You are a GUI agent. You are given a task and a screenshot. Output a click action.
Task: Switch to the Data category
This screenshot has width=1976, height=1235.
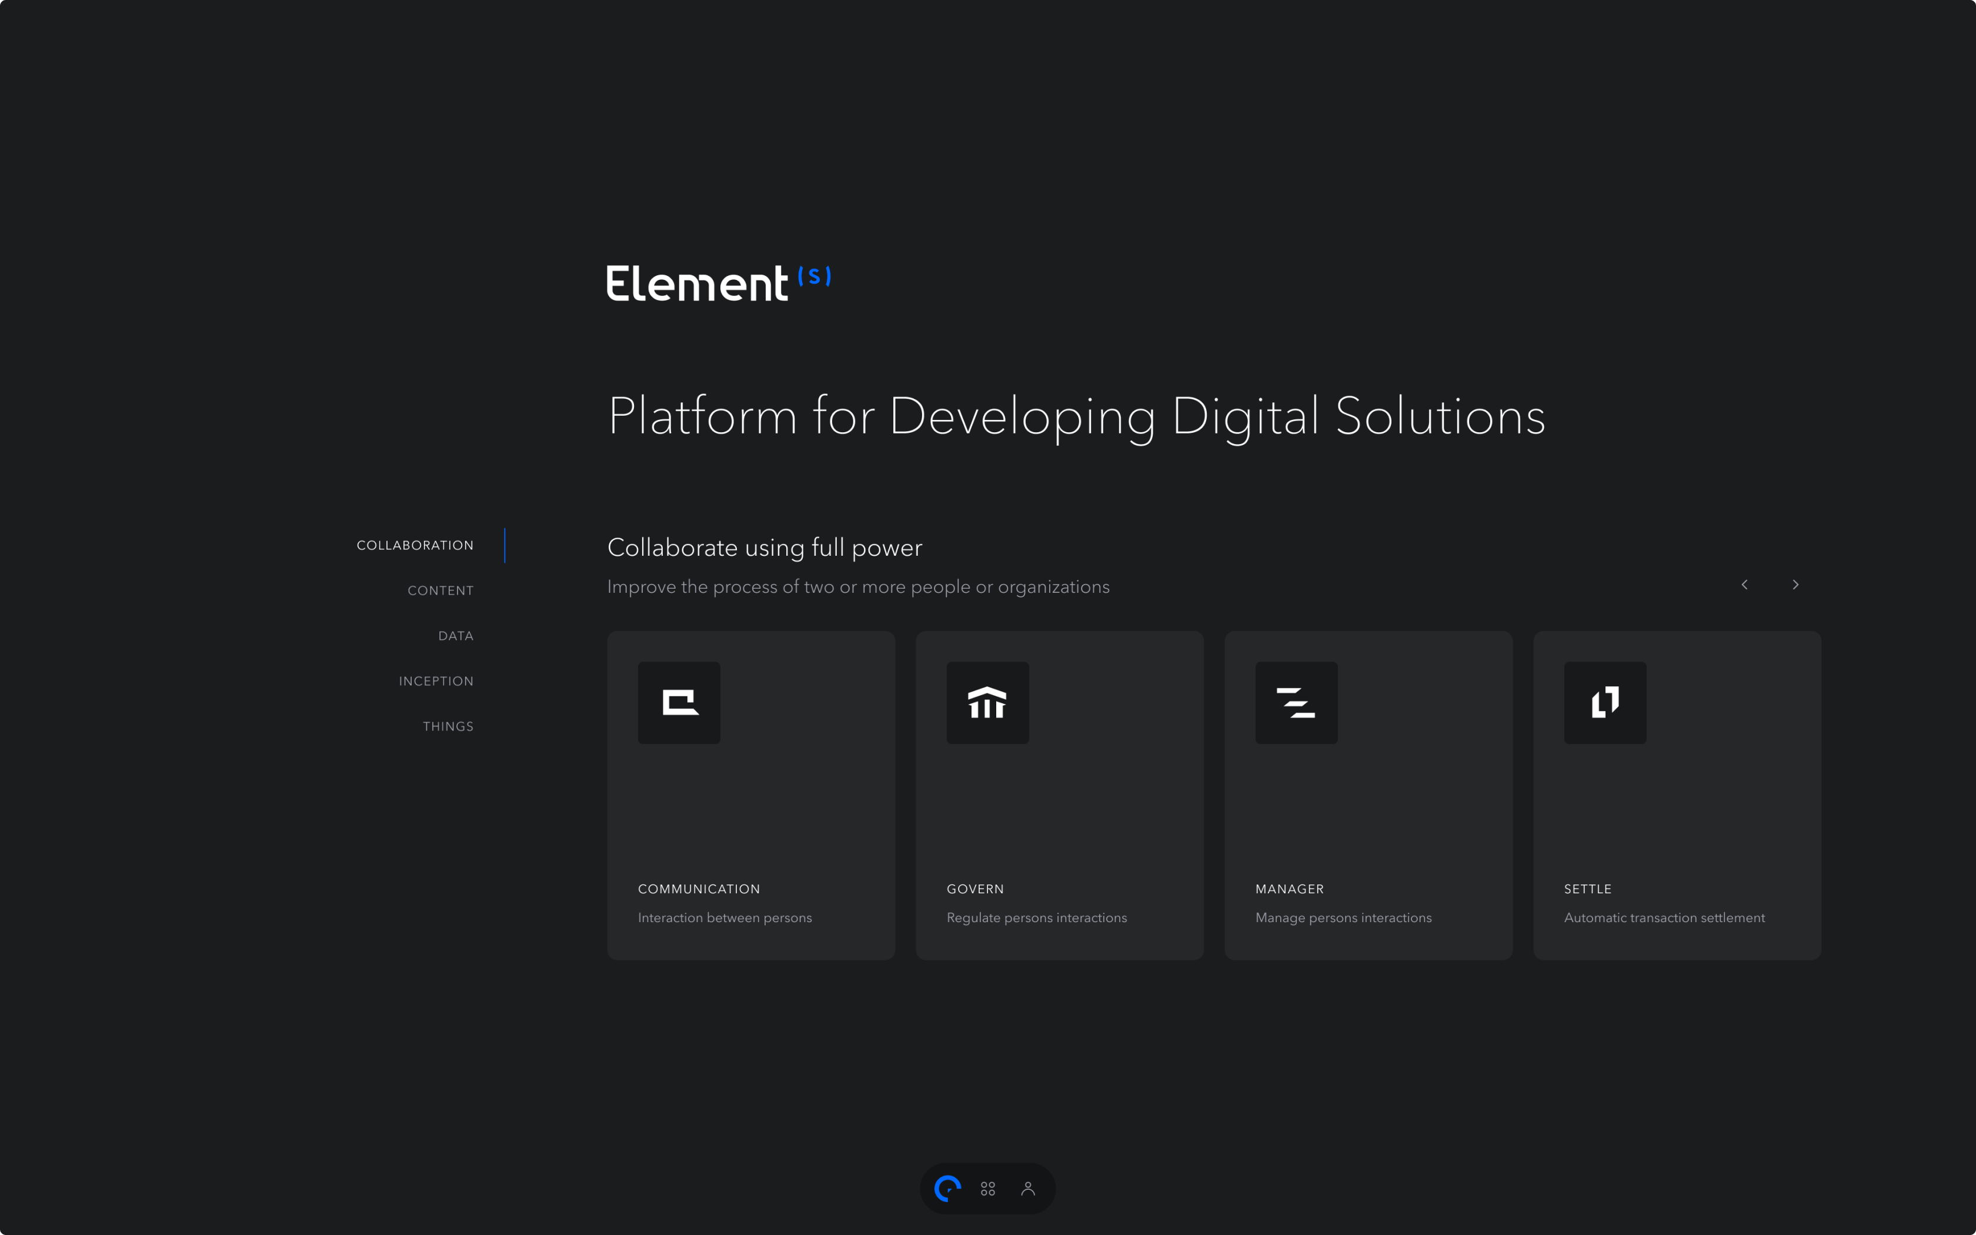click(456, 636)
